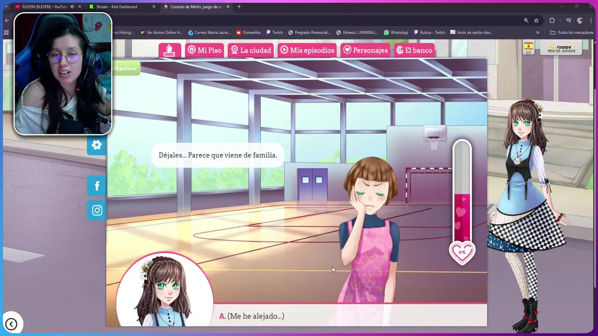Close the Kick Dashboard tab
Viewport: 598px width, 336px height.
(x=154, y=7)
